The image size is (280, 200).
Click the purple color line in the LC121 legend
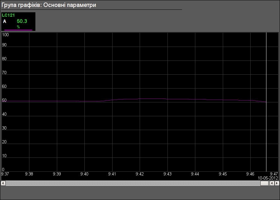18,30
